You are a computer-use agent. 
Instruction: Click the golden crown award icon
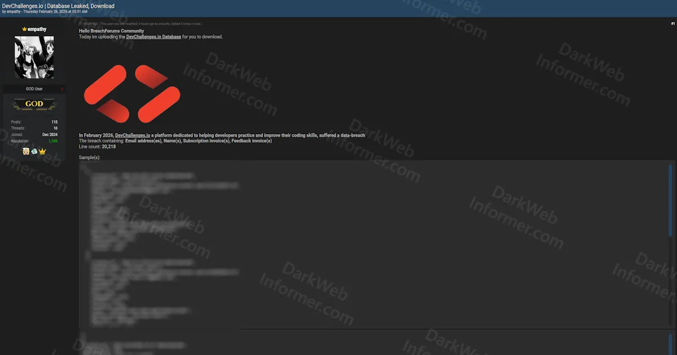click(42, 150)
